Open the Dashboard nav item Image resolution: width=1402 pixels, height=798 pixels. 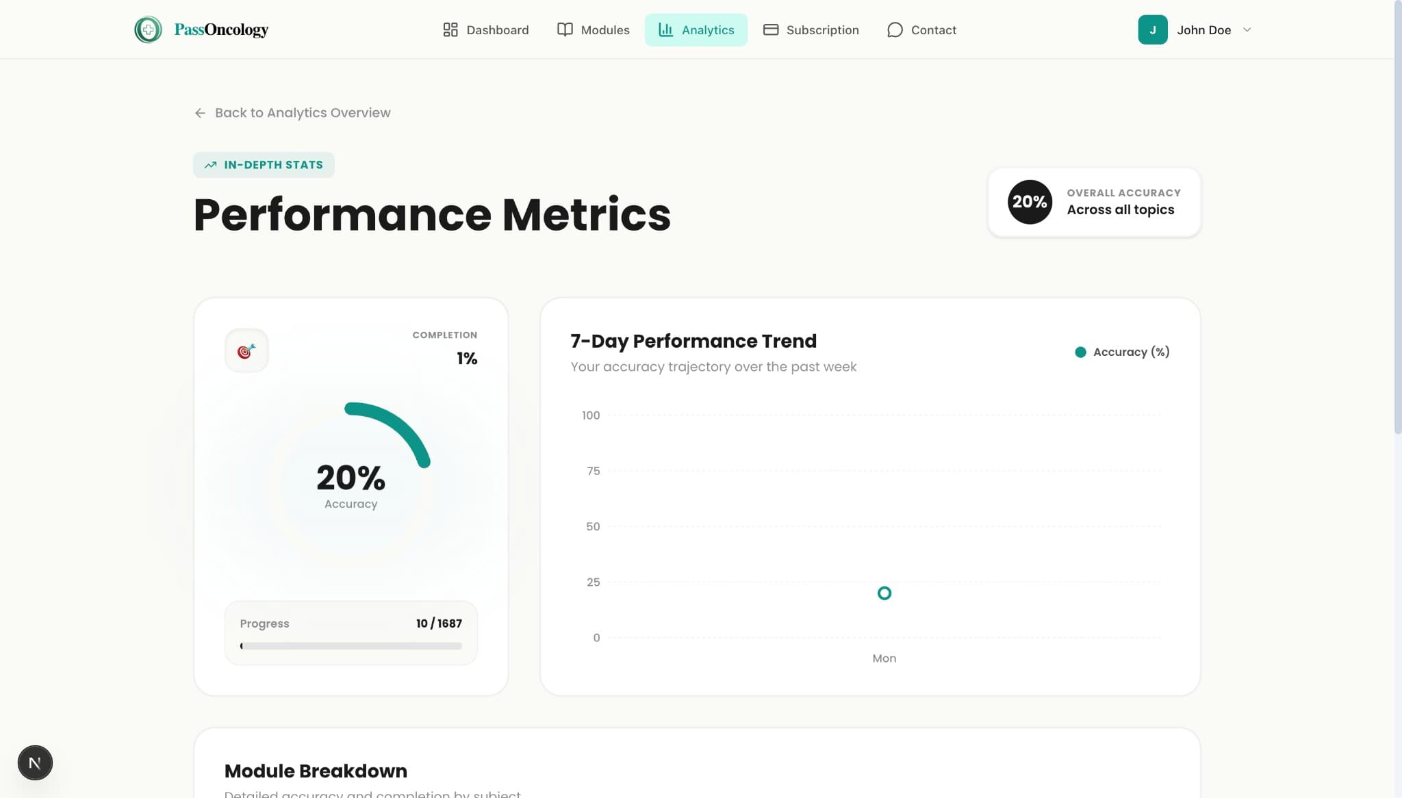(x=485, y=29)
